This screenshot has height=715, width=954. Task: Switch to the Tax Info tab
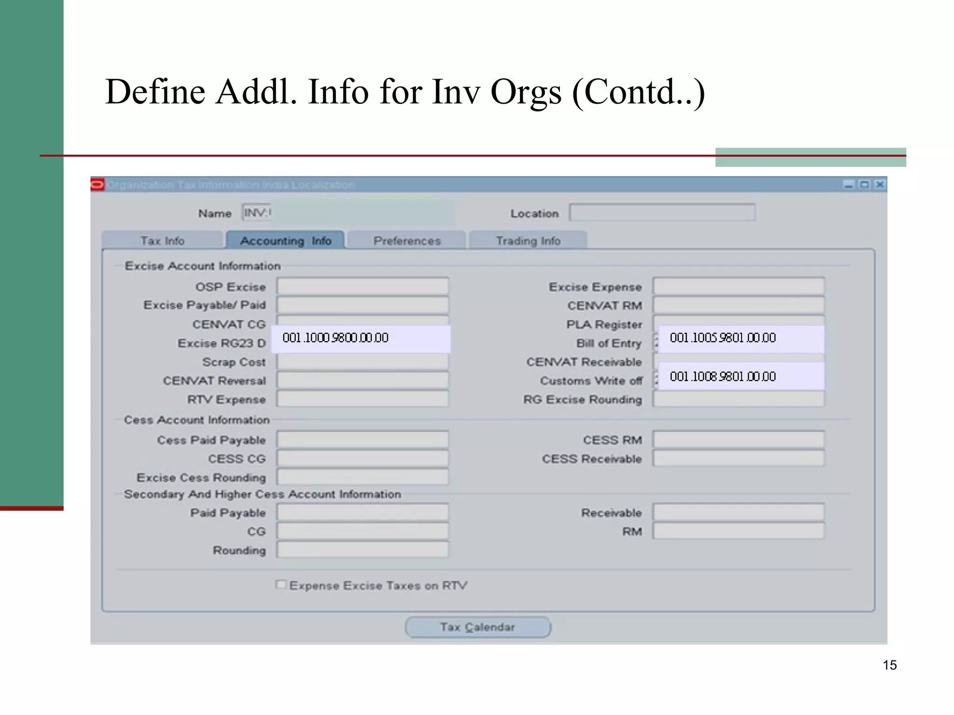[x=162, y=241]
